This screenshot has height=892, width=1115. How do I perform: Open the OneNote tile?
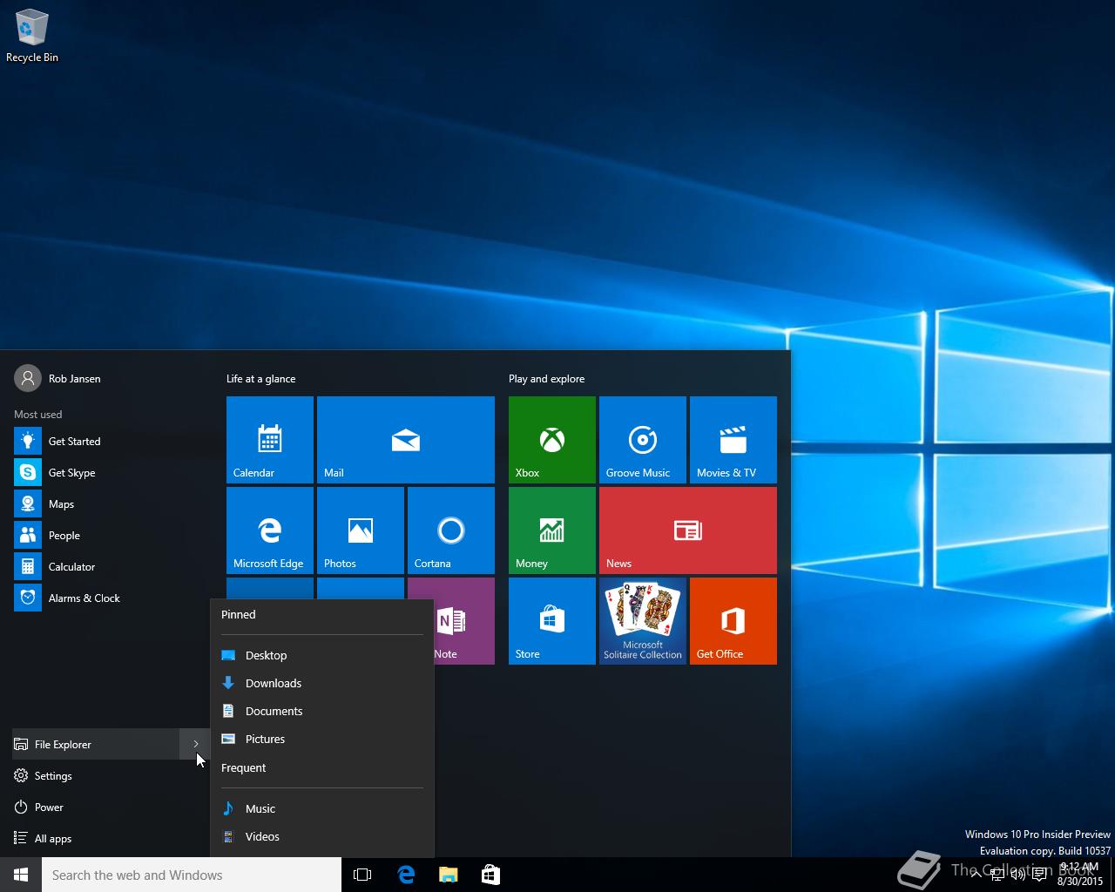click(464, 621)
